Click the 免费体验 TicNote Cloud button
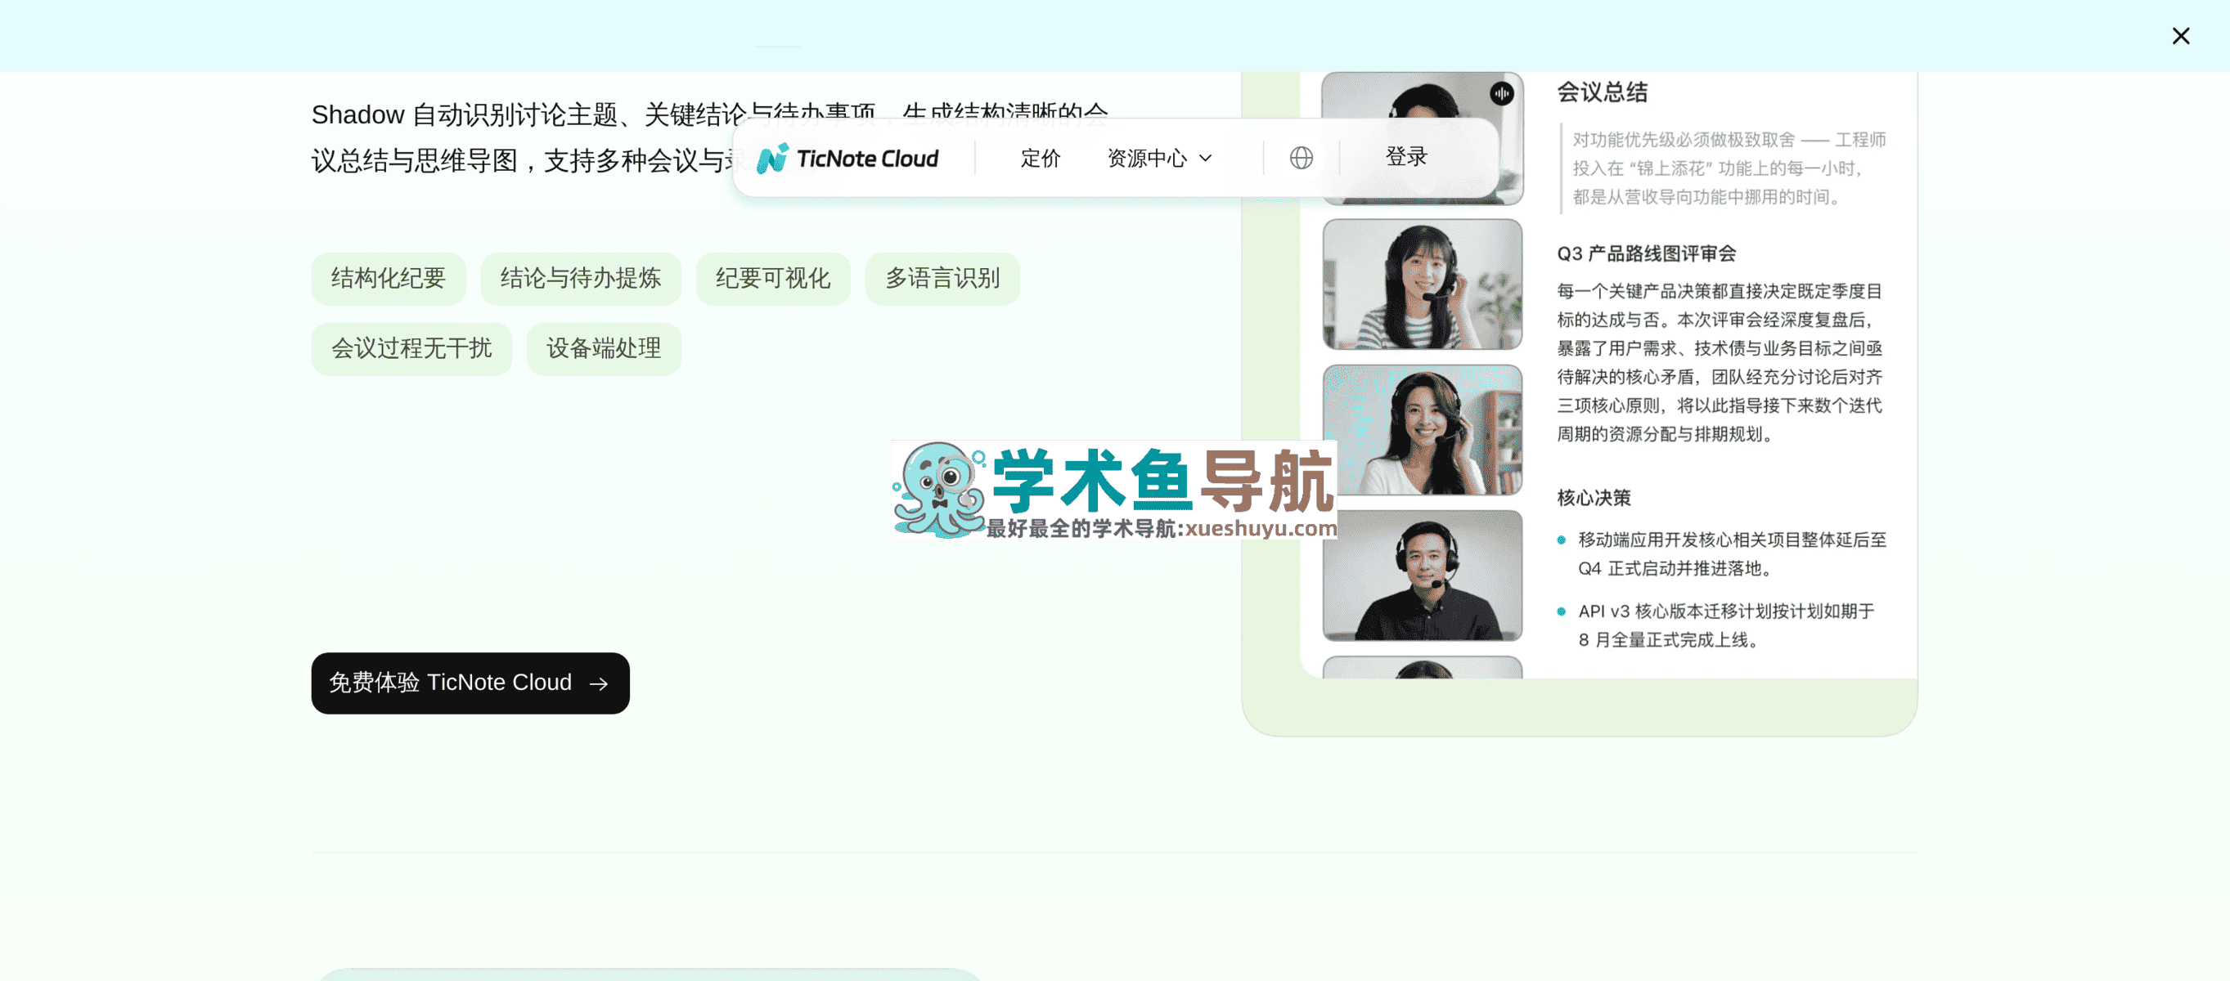Viewport: 2230px width, 981px height. point(470,683)
